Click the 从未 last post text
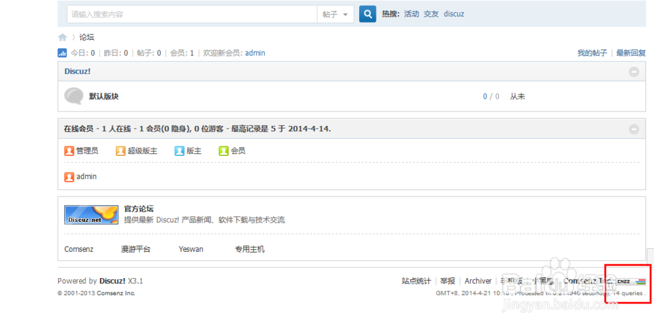The height and width of the screenshot is (327, 654). coord(517,96)
